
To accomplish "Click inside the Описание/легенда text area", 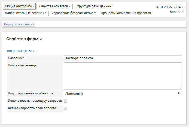I will (123, 76).
